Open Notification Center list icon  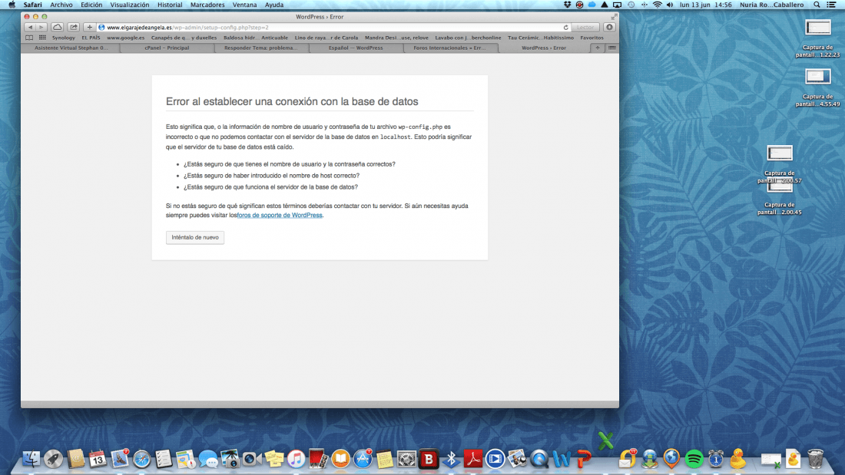click(831, 5)
